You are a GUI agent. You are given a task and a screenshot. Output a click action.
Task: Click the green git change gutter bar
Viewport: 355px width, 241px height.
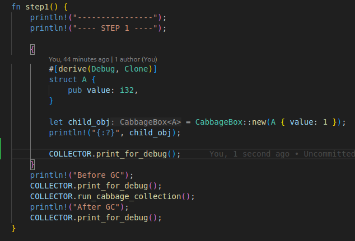[x=1, y=149]
